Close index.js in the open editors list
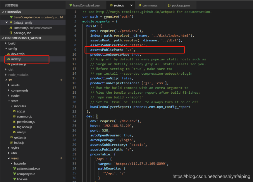This screenshot has width=253, height=182. [x=6, y=22]
